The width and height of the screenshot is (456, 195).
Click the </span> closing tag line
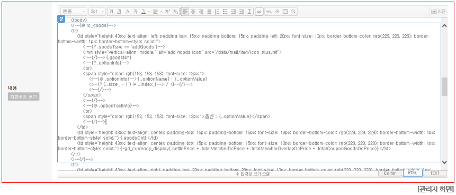pyautogui.click(x=92, y=95)
